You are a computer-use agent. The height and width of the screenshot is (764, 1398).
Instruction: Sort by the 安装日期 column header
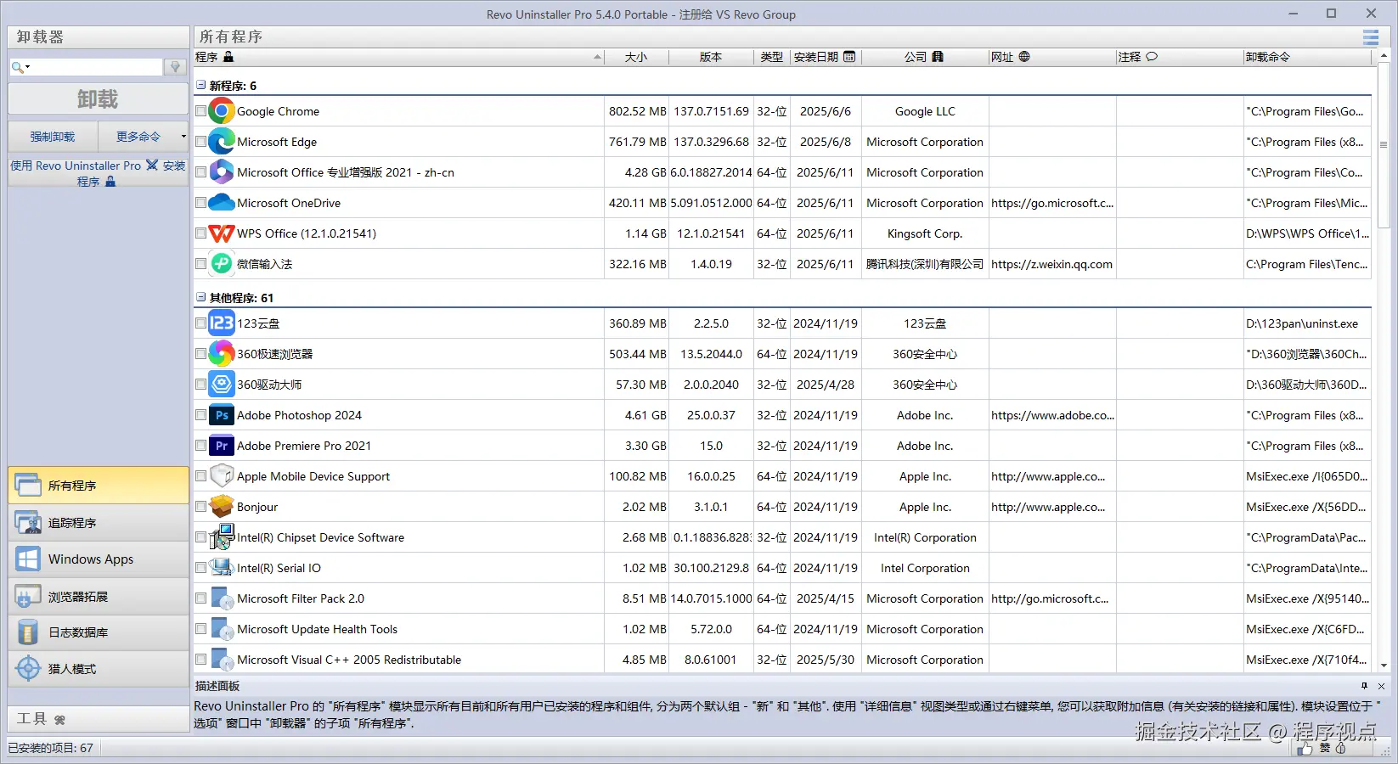tap(826, 57)
